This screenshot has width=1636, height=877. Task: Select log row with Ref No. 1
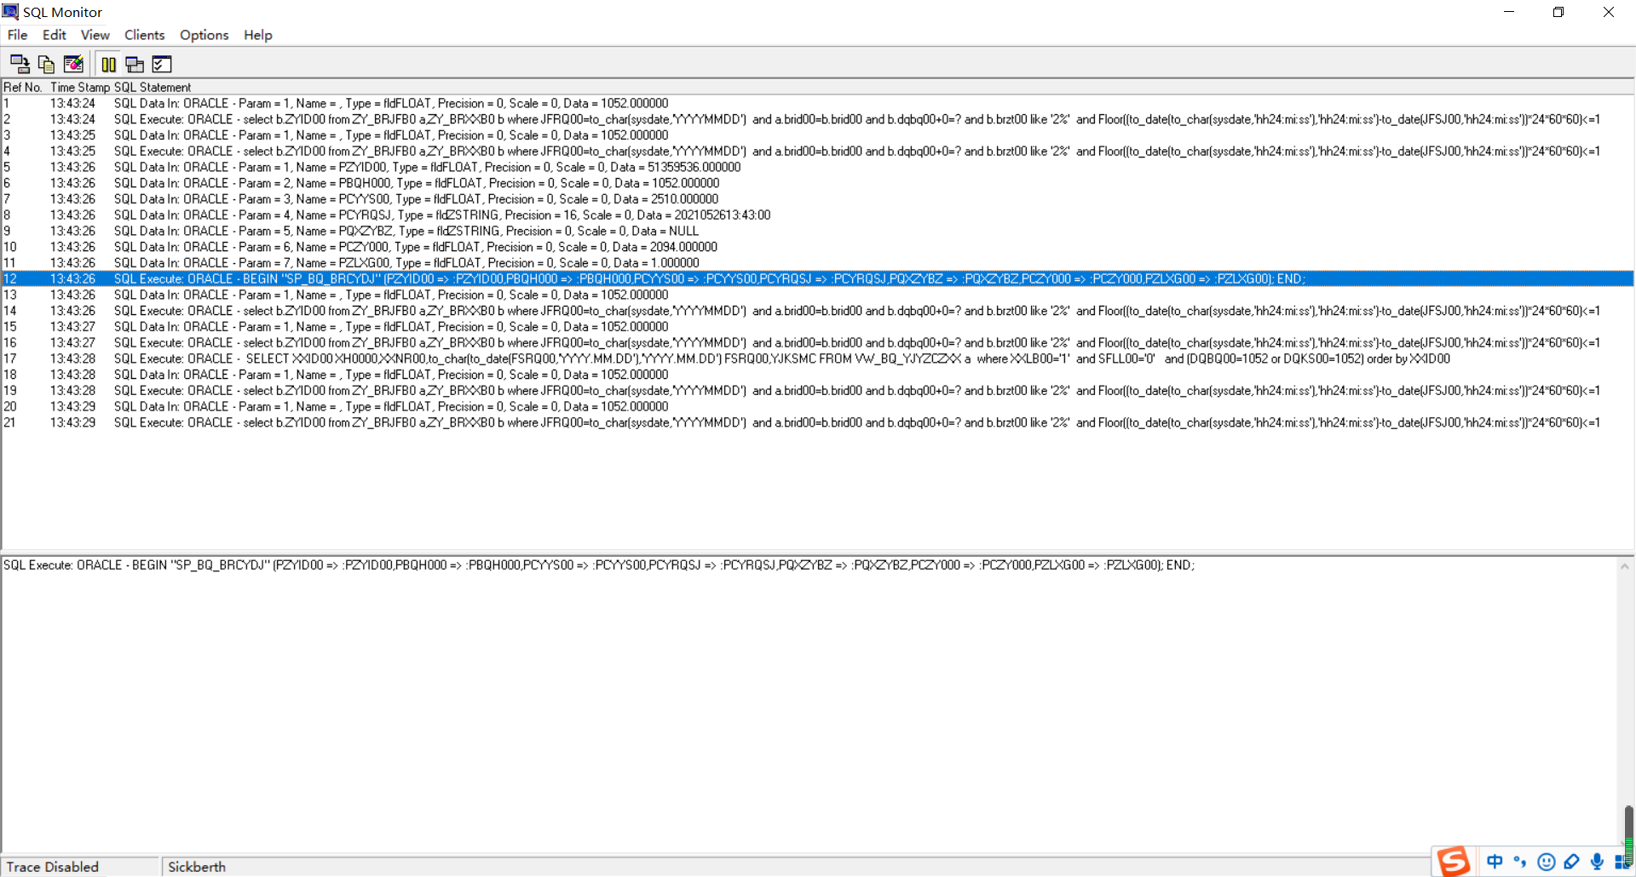point(817,103)
